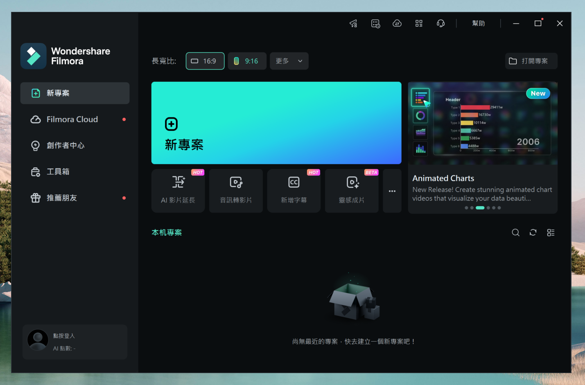Open the 新增字幕 caption tool

tap(294, 191)
